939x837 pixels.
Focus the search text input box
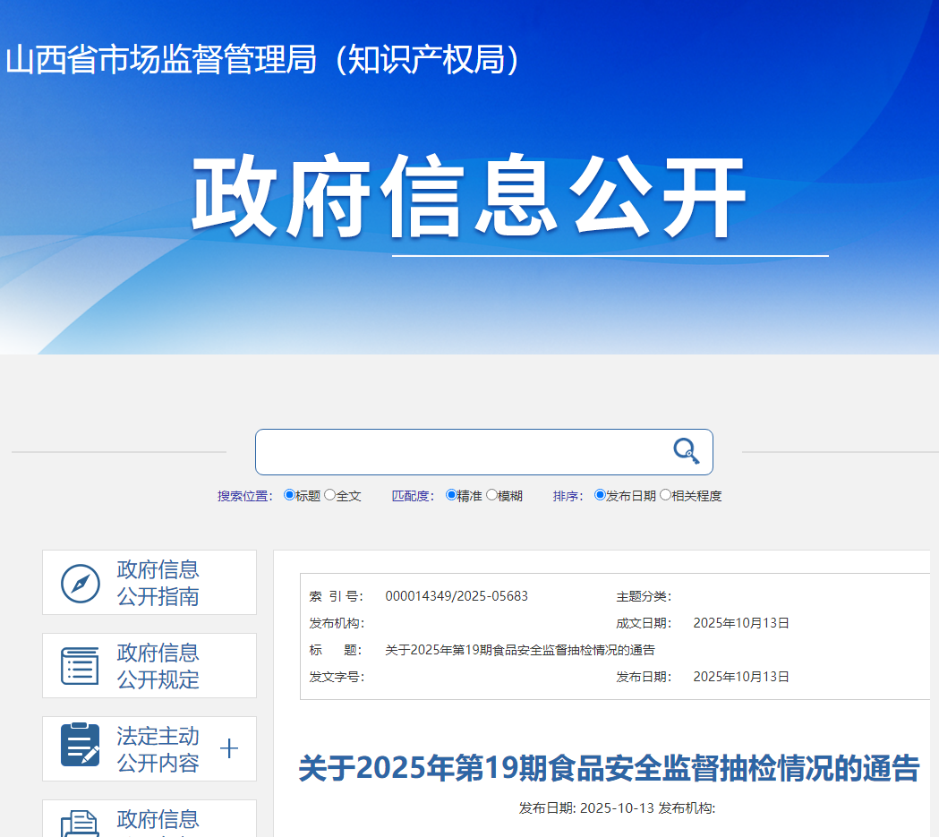tap(461, 452)
